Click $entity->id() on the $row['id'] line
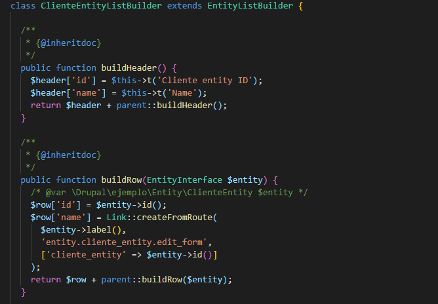Screen dimensions: 438x304 click(x=129, y=205)
